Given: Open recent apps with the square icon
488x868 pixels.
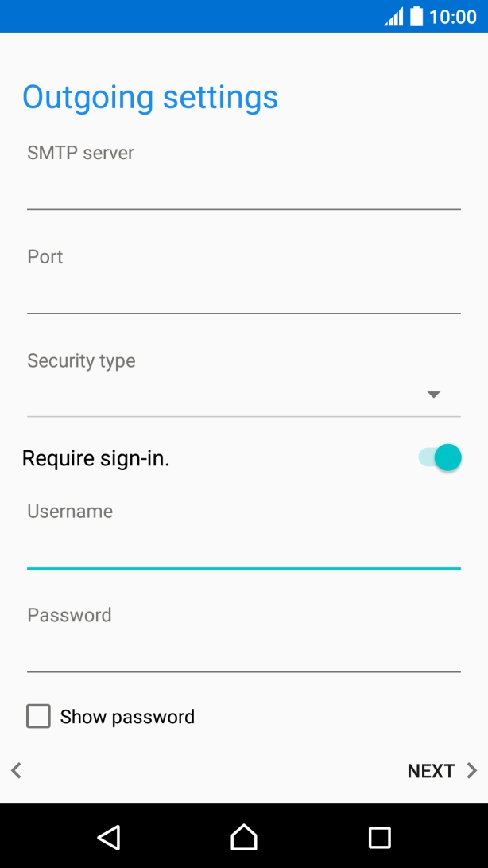Looking at the screenshot, I should click(379, 838).
